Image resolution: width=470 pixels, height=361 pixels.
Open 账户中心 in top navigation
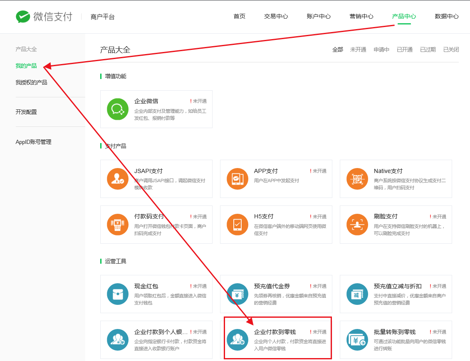click(319, 16)
